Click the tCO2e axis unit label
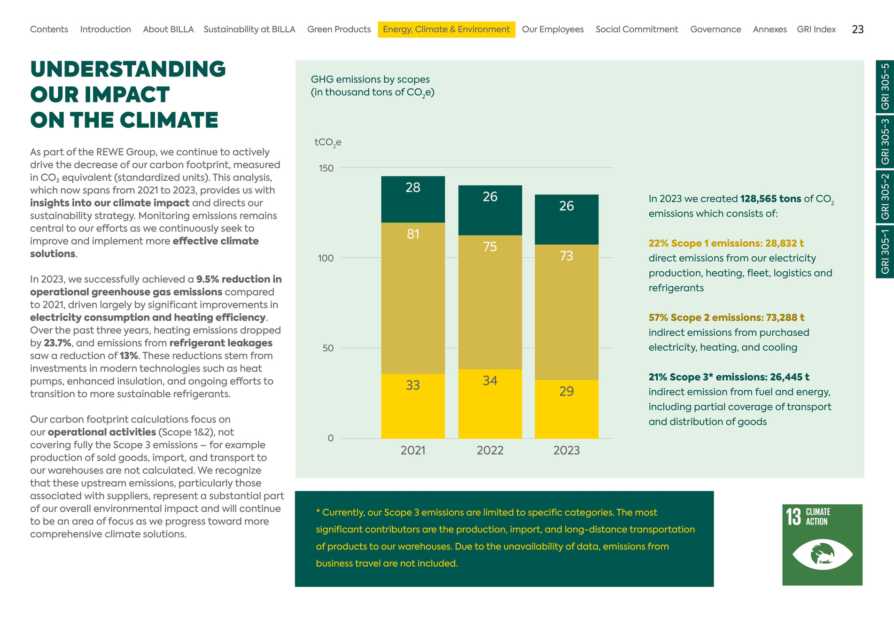The height and width of the screenshot is (632, 894). (x=328, y=143)
